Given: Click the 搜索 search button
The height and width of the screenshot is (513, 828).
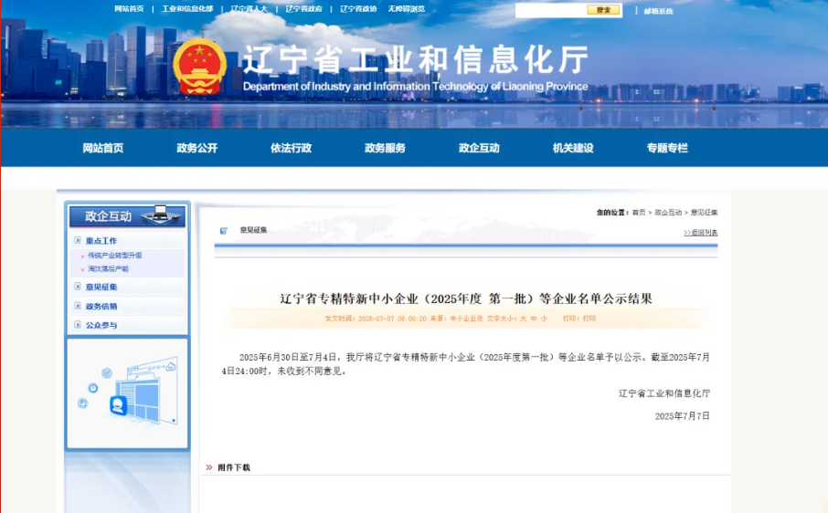Looking at the screenshot, I should (x=603, y=10).
